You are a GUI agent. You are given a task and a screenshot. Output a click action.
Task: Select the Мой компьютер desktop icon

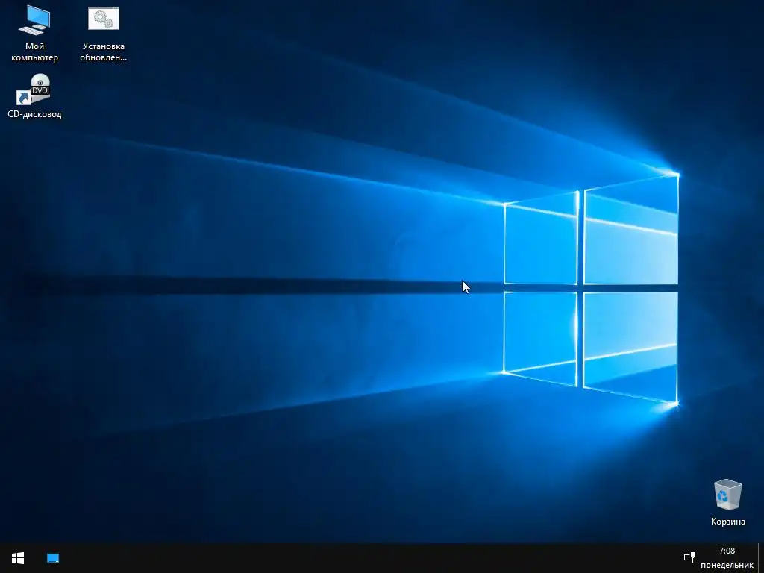pos(34,34)
